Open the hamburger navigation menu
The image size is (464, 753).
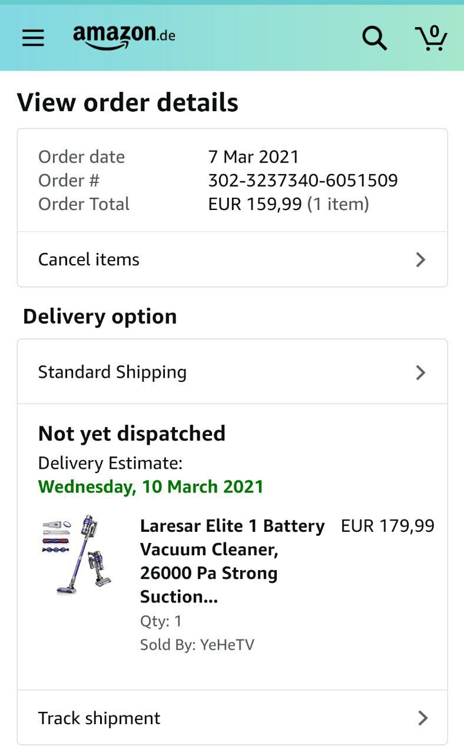pos(33,38)
